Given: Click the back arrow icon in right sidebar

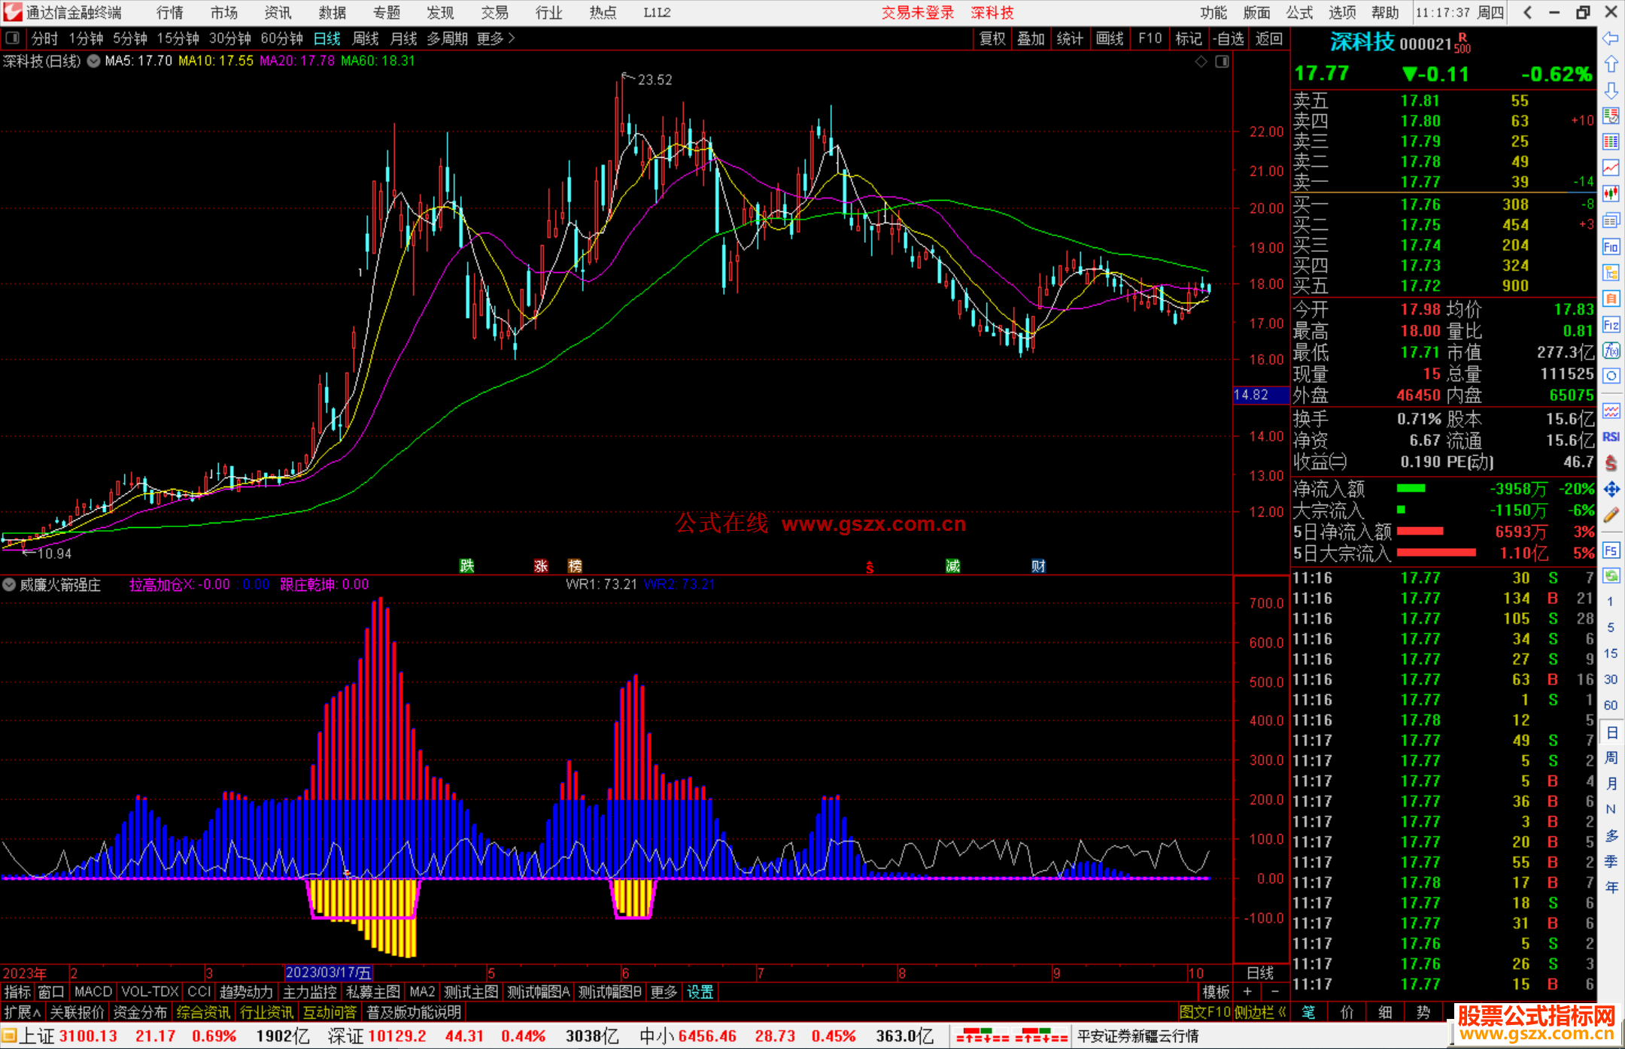Looking at the screenshot, I should (x=1611, y=38).
